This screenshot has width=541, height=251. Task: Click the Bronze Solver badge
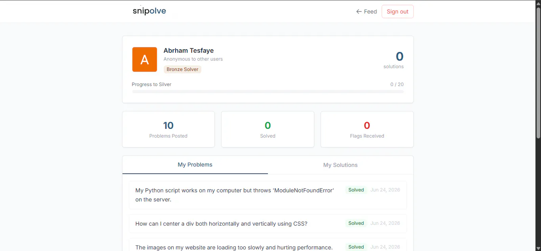(x=182, y=69)
